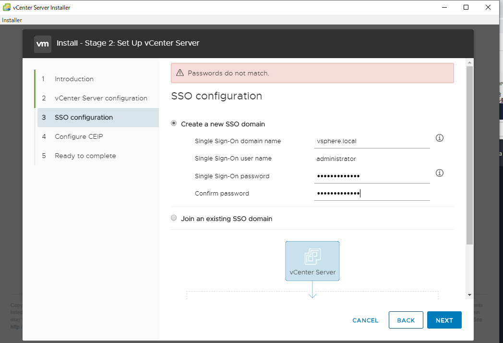The width and height of the screenshot is (503, 343).
Task: Select Create a new SSO domain radio button
Action: pos(174,123)
